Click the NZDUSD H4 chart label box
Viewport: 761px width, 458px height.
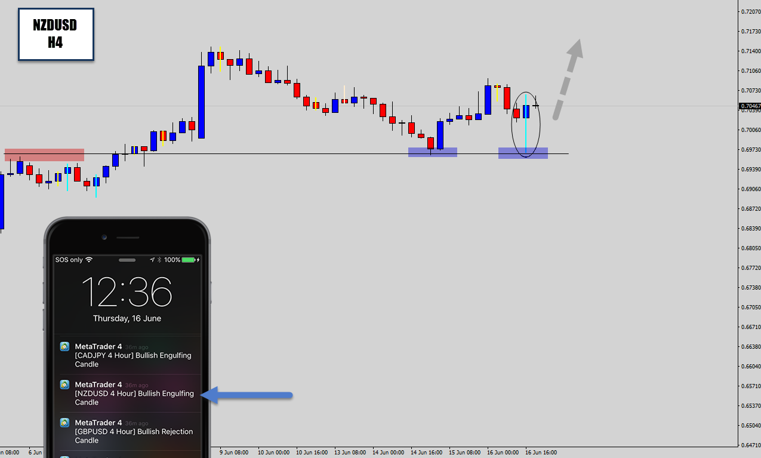tap(56, 34)
